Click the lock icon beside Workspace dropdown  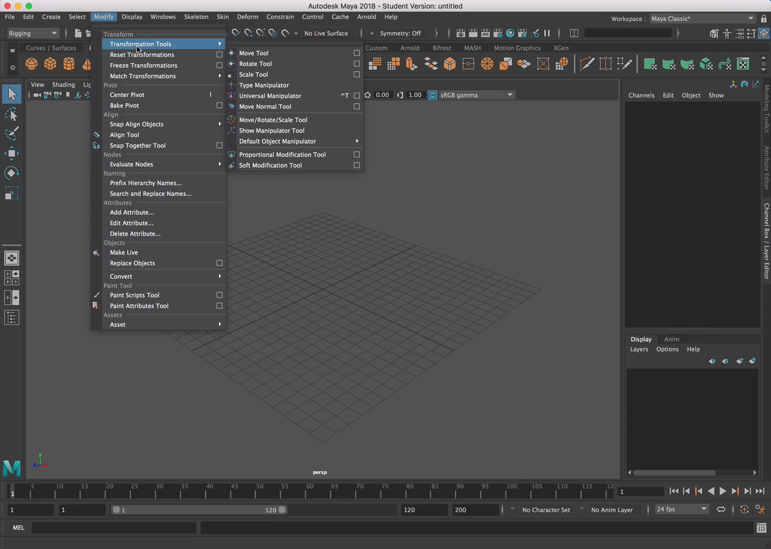[764, 19]
